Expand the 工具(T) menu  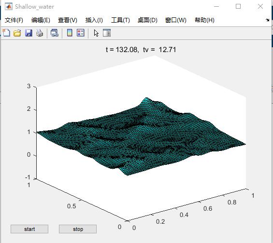(x=120, y=20)
